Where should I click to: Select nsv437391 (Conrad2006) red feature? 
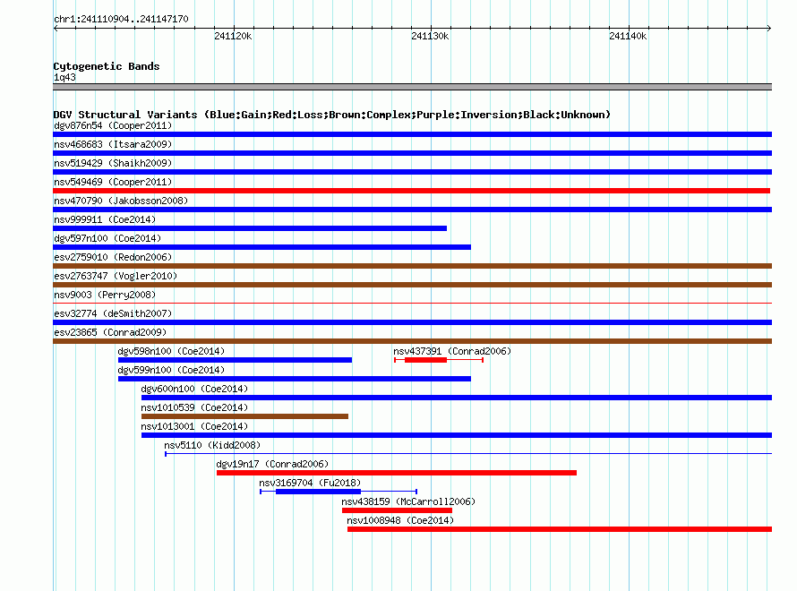438,360
